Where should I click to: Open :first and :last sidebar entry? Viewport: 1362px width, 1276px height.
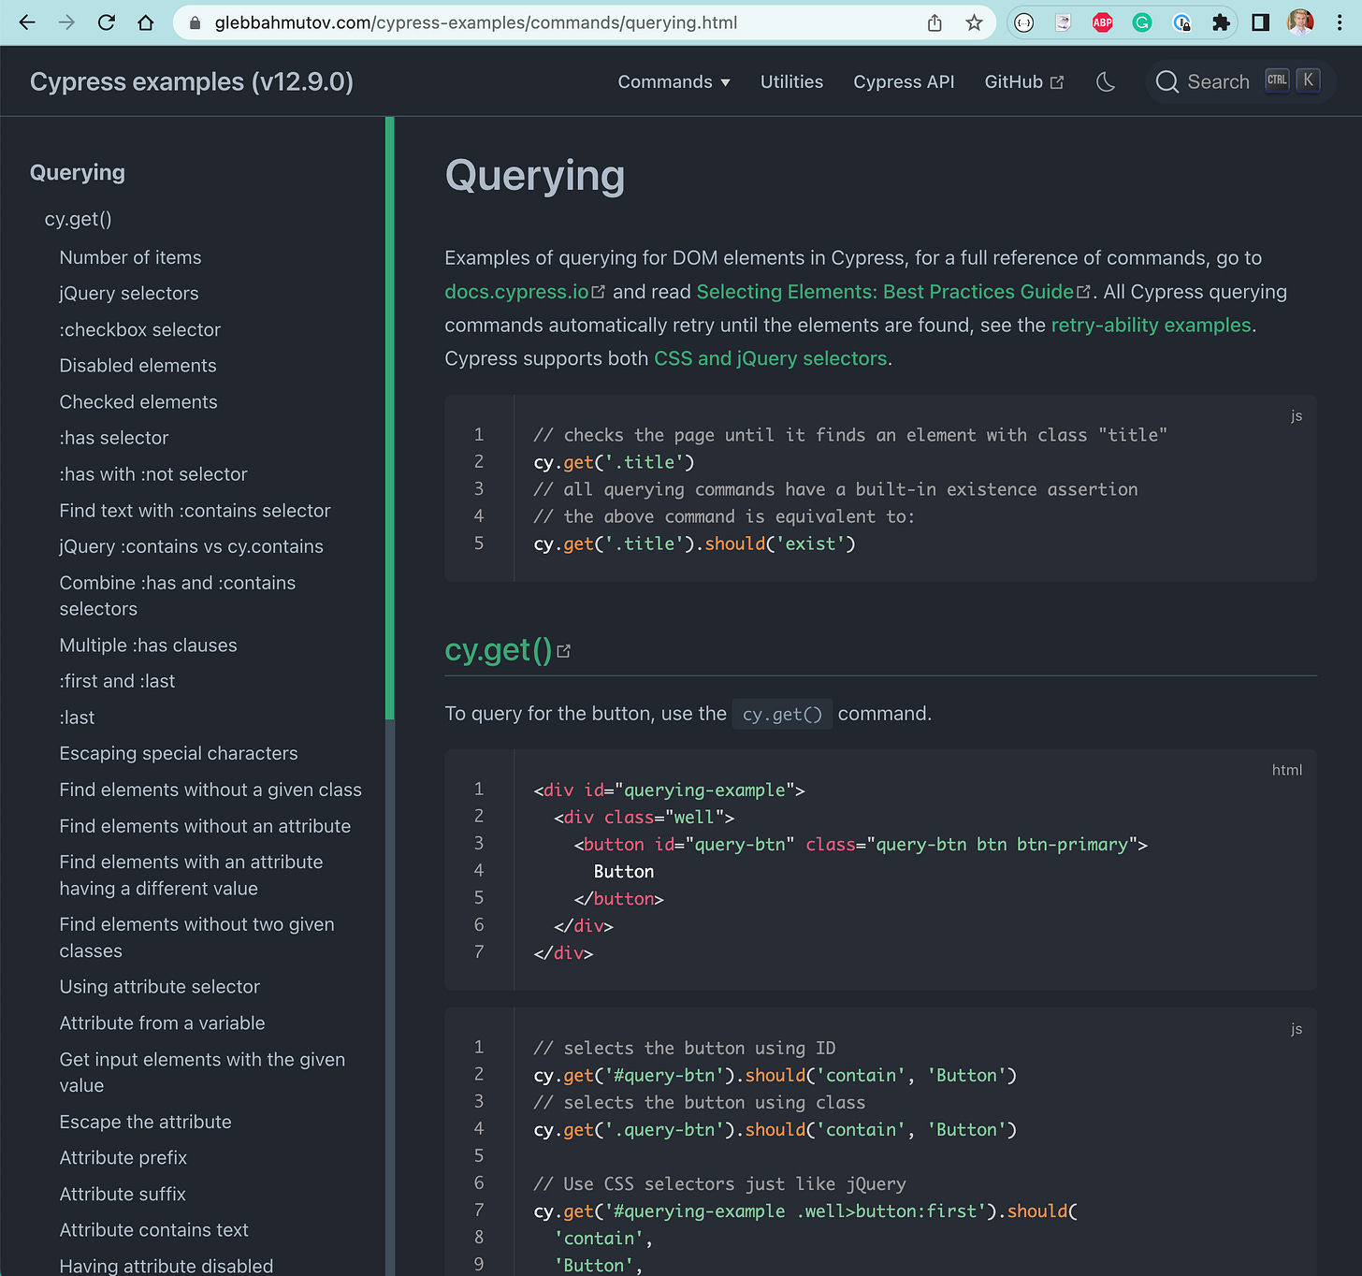click(x=117, y=681)
